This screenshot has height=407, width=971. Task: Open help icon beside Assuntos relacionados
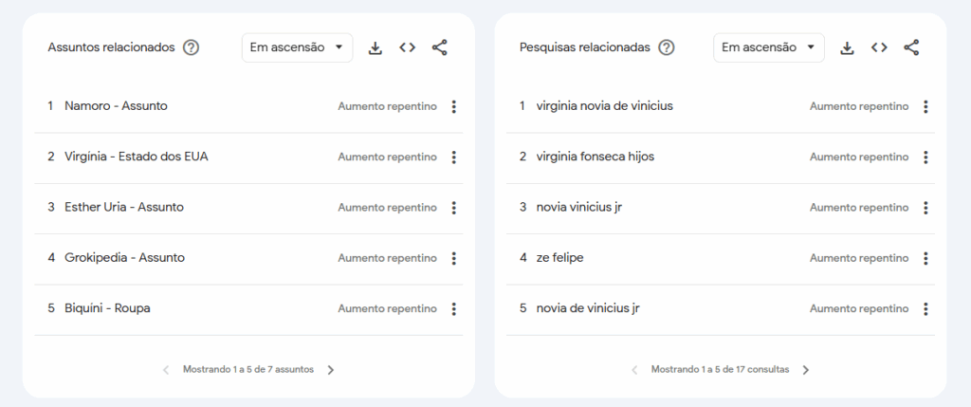(x=192, y=47)
